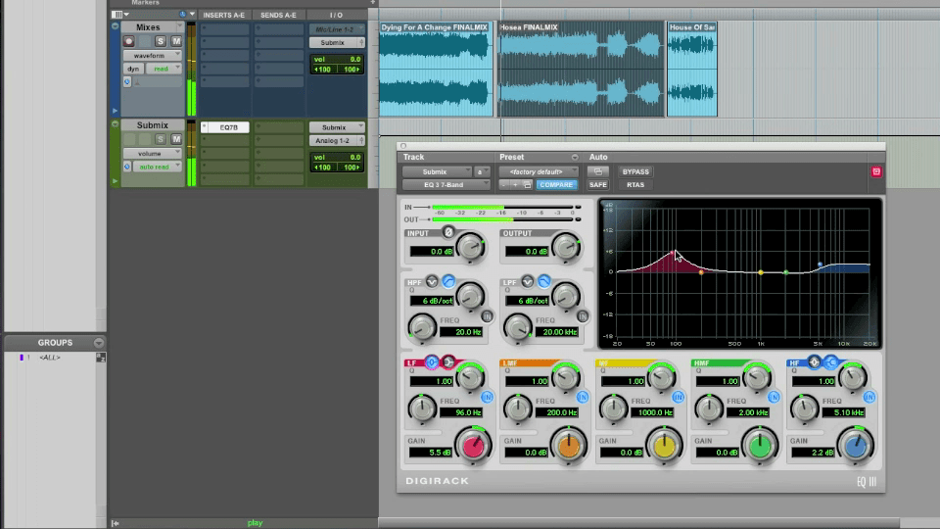Click the blue HF gain knob
The height and width of the screenshot is (529, 940).
pos(856,446)
